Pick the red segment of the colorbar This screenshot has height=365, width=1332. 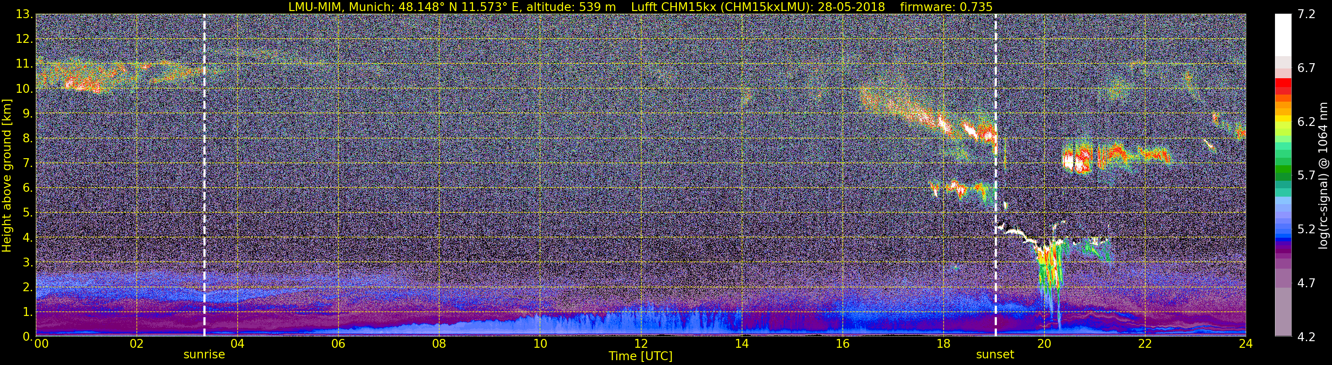(1282, 83)
